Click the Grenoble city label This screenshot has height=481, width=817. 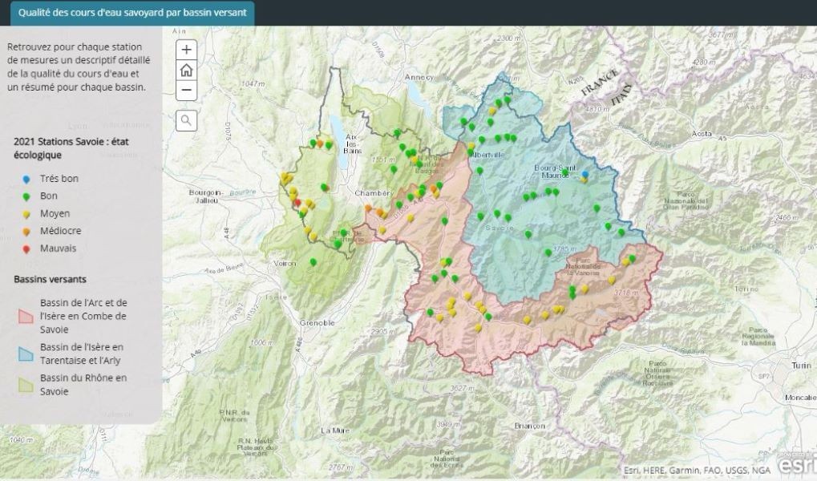click(317, 323)
